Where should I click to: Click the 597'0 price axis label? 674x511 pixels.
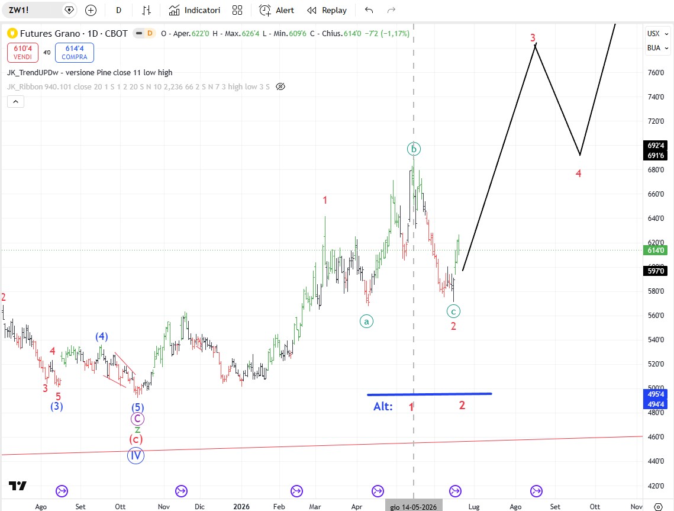click(656, 271)
